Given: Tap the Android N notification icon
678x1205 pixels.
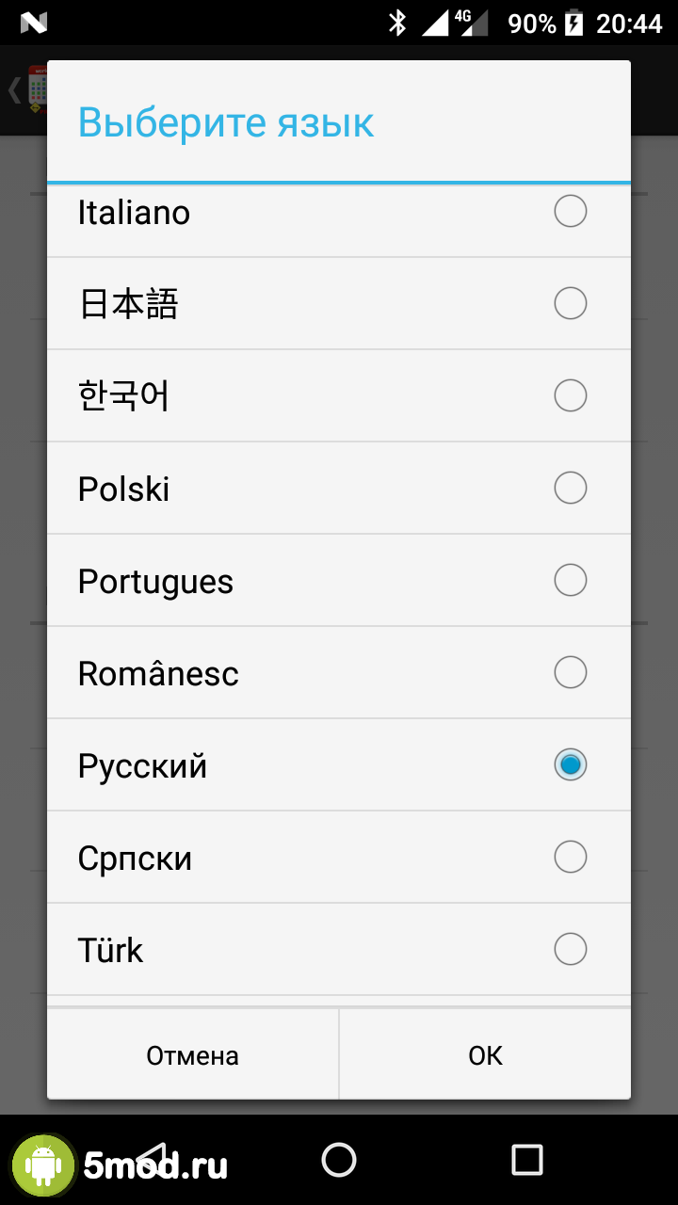Looking at the screenshot, I should pyautogui.click(x=34, y=24).
